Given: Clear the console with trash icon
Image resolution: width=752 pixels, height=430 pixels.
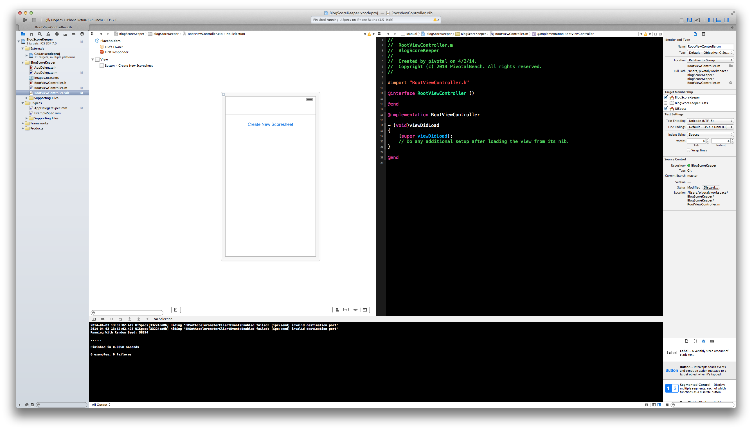Looking at the screenshot, I should click(x=646, y=405).
